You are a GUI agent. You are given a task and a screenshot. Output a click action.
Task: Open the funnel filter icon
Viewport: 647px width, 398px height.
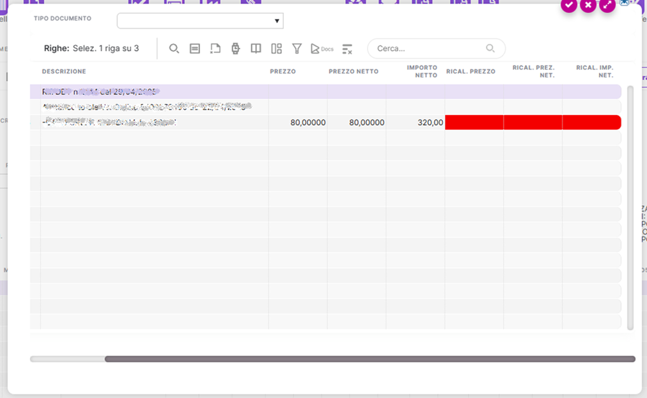(x=297, y=49)
